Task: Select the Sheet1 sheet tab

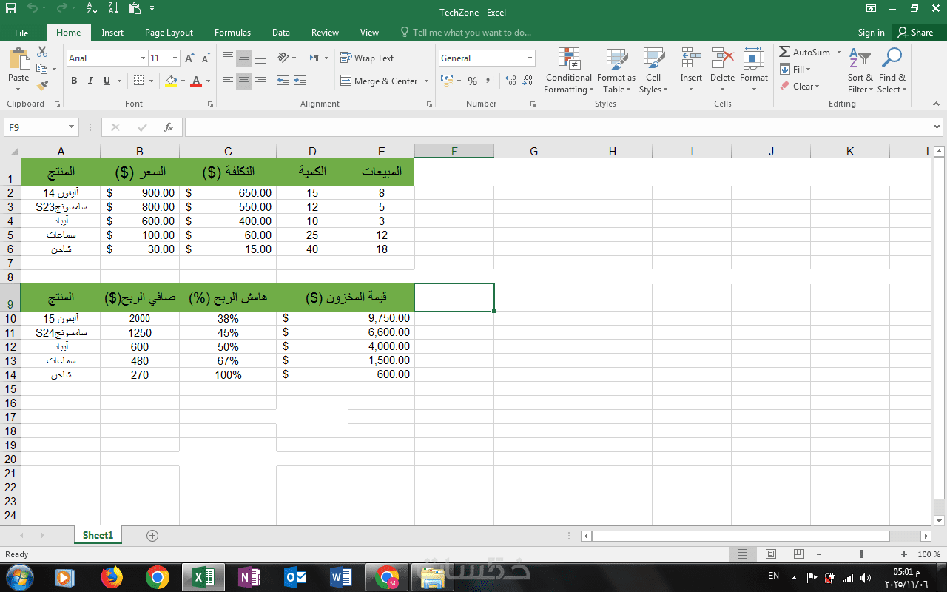Action: [x=98, y=535]
